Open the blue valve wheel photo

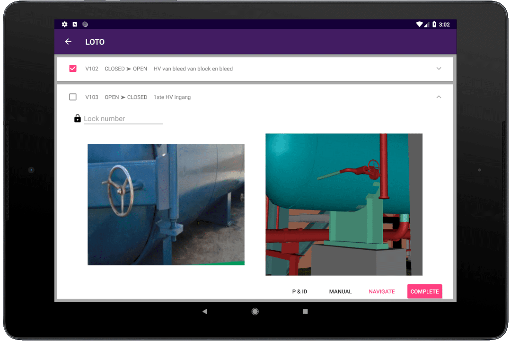pyautogui.click(x=166, y=204)
